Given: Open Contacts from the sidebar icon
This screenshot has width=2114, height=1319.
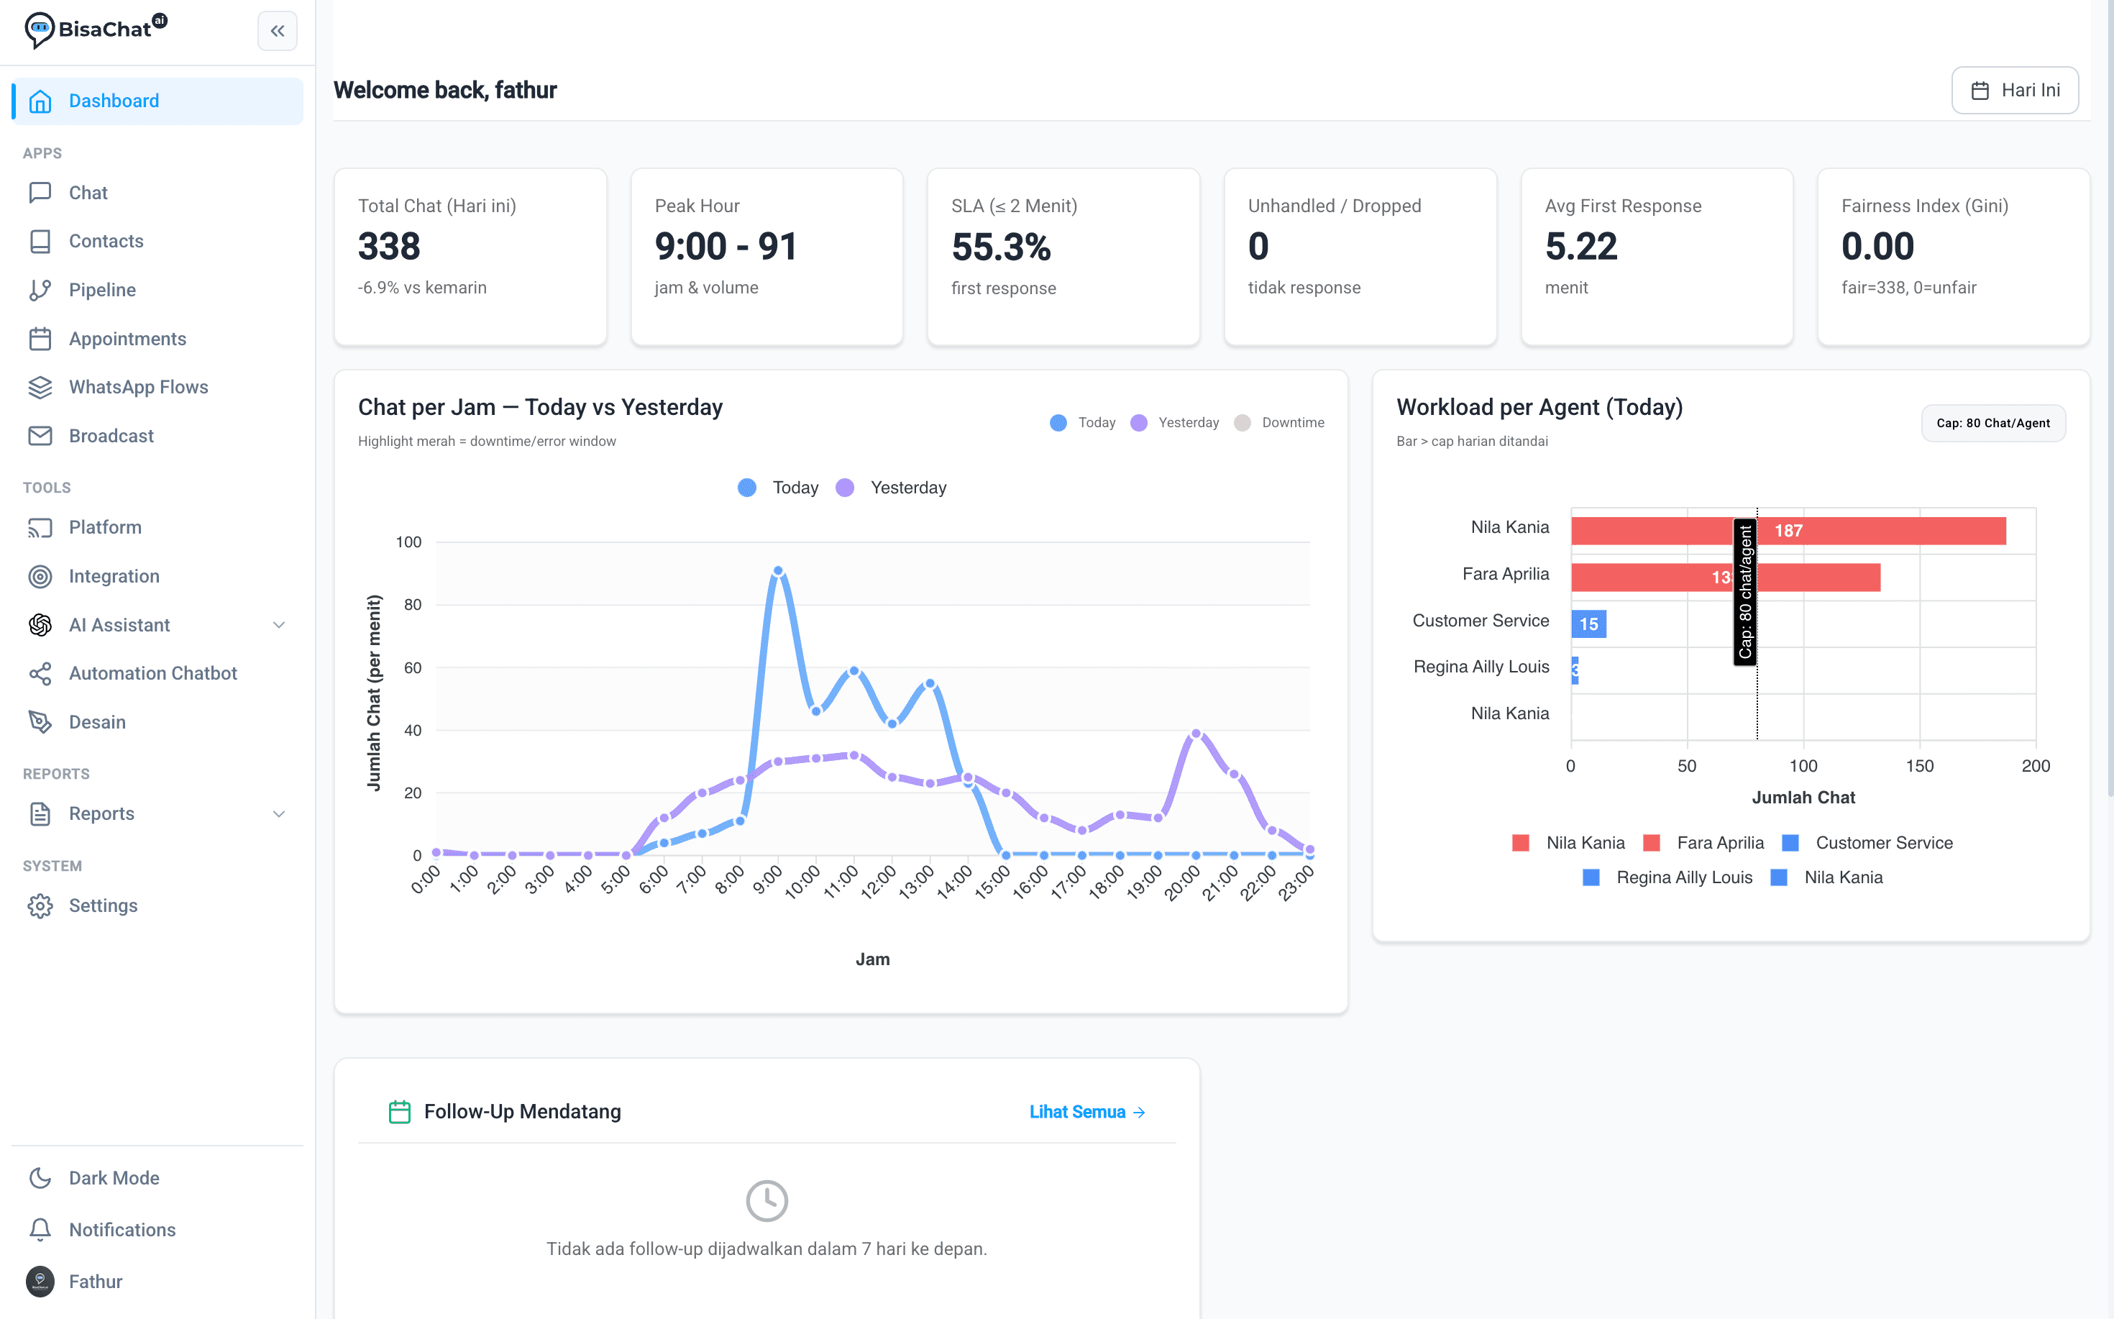Looking at the screenshot, I should pos(40,242).
